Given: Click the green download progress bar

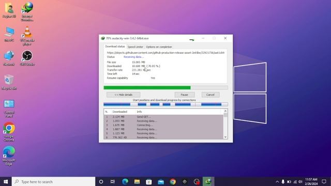Looking at the screenshot, I should click(x=165, y=88).
